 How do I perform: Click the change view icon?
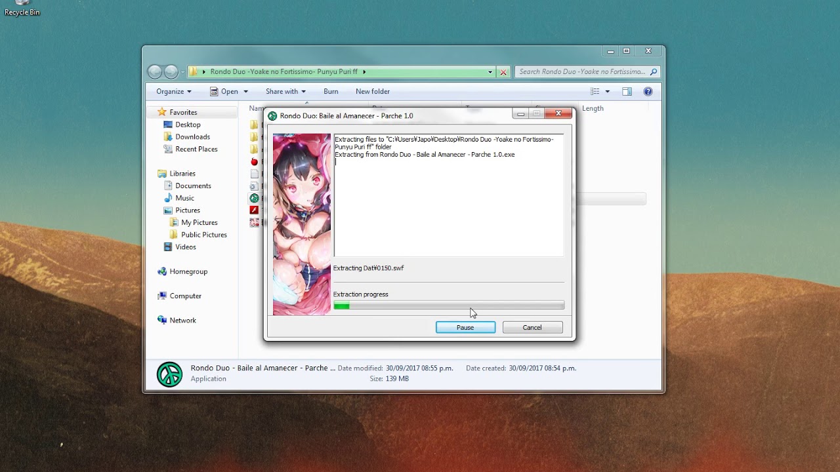click(595, 91)
